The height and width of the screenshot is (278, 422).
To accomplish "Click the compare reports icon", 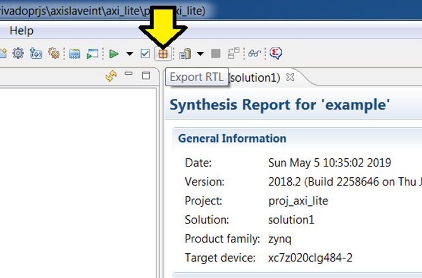I will click(x=233, y=53).
